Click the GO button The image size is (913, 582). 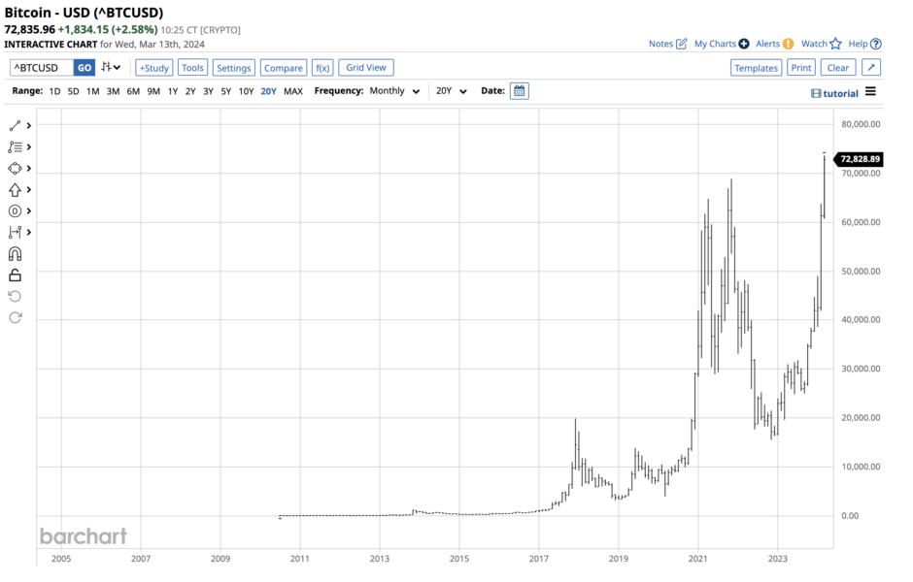(x=85, y=68)
